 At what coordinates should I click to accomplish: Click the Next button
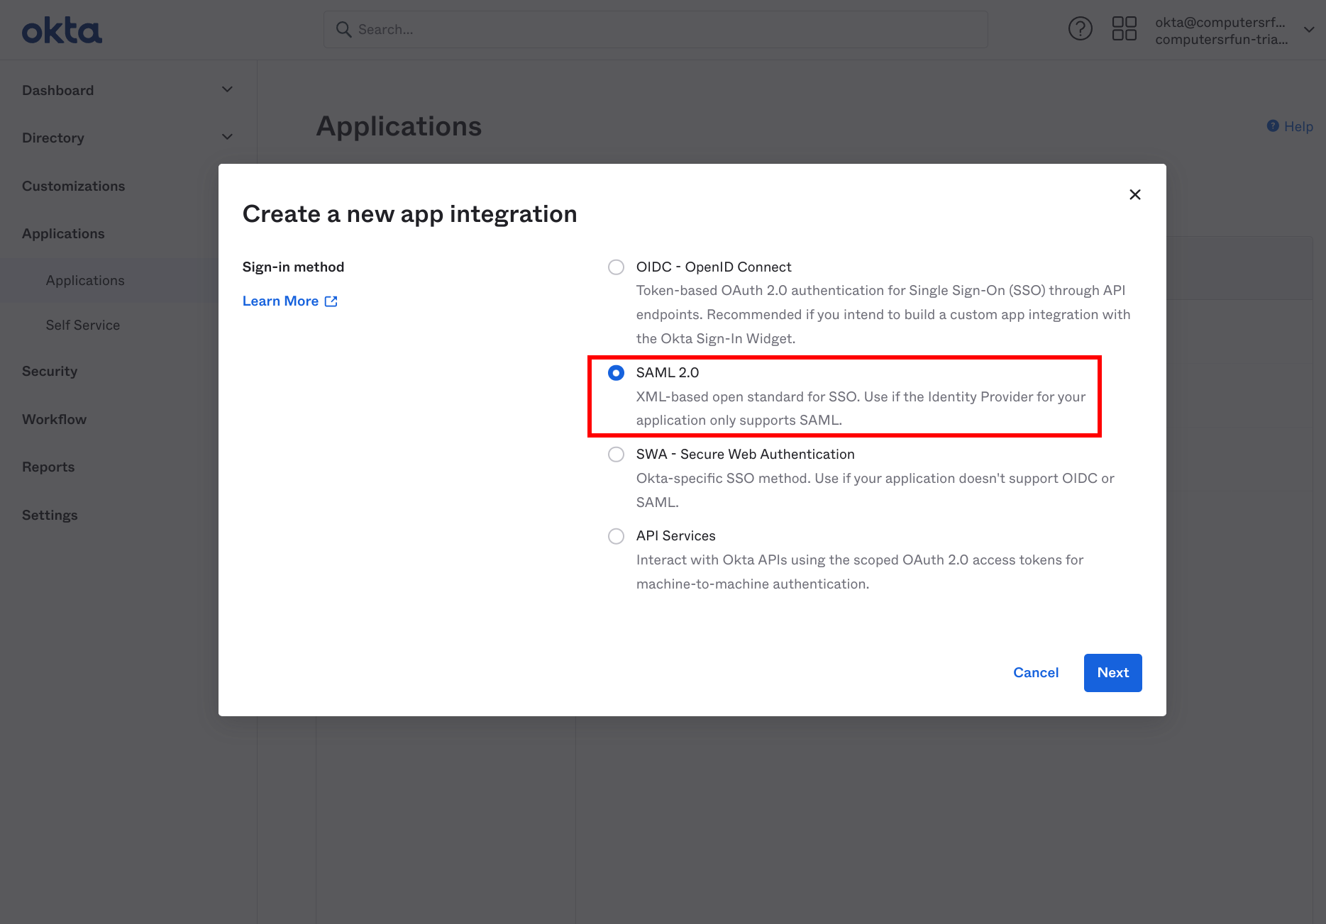tap(1112, 672)
